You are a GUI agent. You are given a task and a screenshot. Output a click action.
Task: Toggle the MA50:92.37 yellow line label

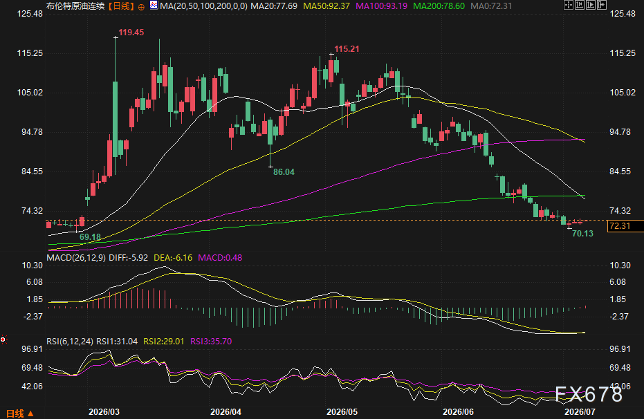pos(326,6)
